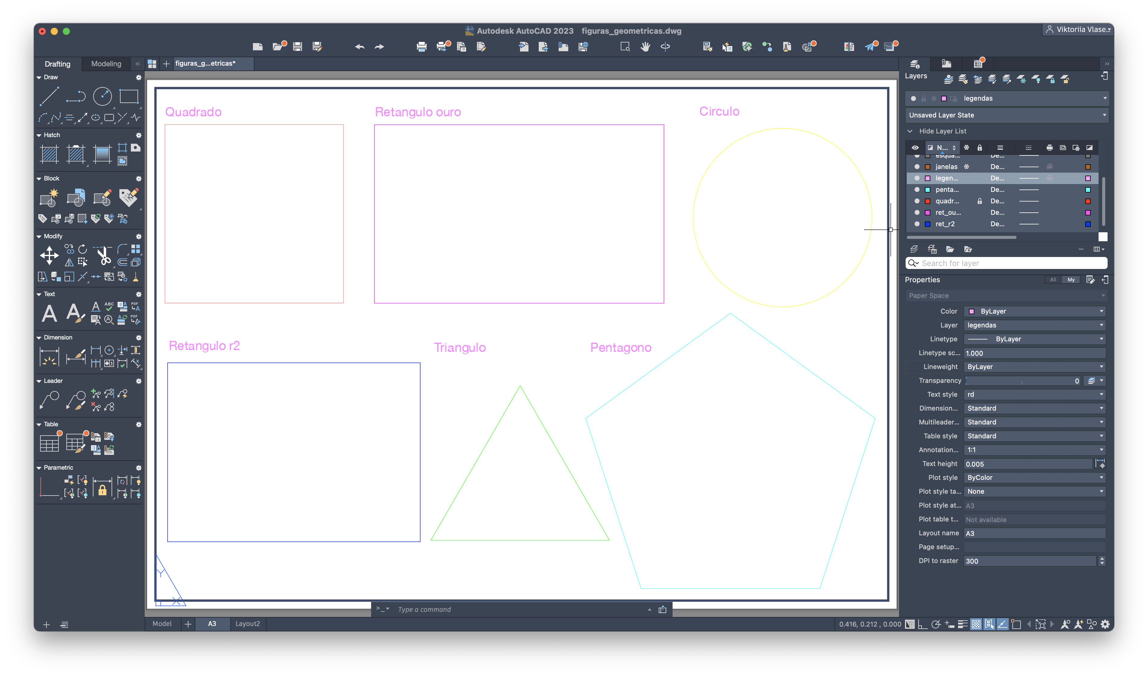
Task: Toggle visibility of ret_r2 layer
Action: coord(916,224)
